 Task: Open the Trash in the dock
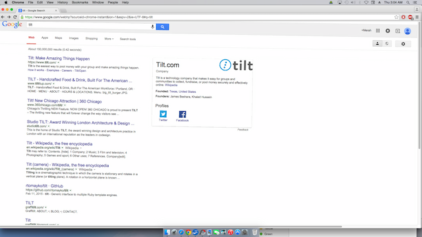[255, 232]
